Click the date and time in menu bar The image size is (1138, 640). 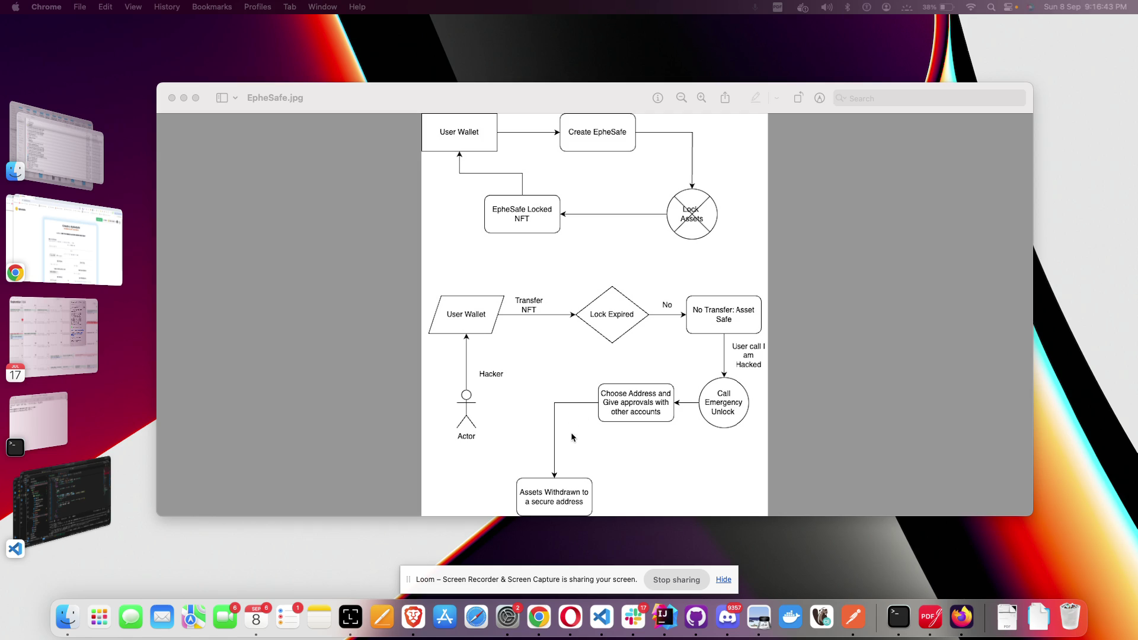coord(1085,7)
